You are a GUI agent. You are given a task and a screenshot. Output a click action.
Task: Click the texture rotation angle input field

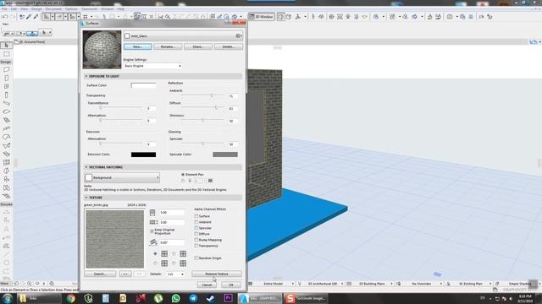coord(172,242)
